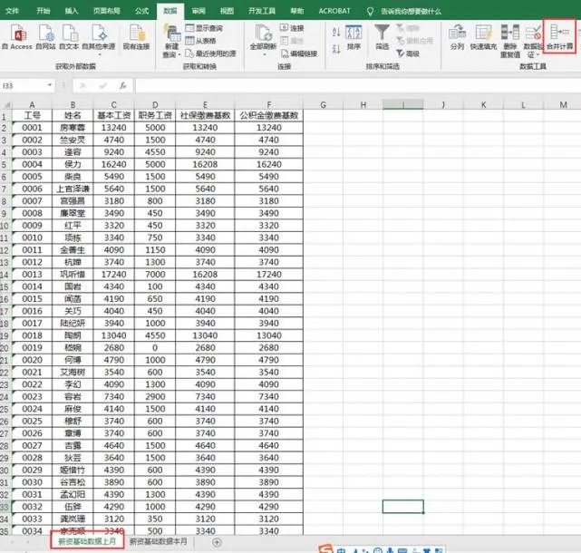The image size is (581, 553).
Task: Click the formula bar enter checkmark icon
Action: click(x=103, y=85)
